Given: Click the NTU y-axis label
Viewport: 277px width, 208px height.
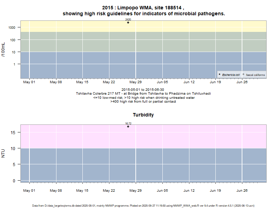Looking at the screenshot, I should (x=3, y=153).
